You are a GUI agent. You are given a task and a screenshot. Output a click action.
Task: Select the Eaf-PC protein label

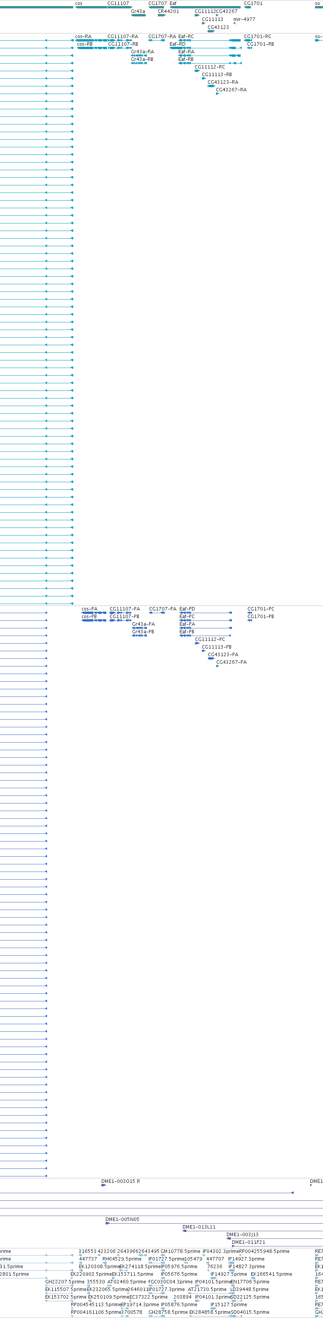[187, 617]
